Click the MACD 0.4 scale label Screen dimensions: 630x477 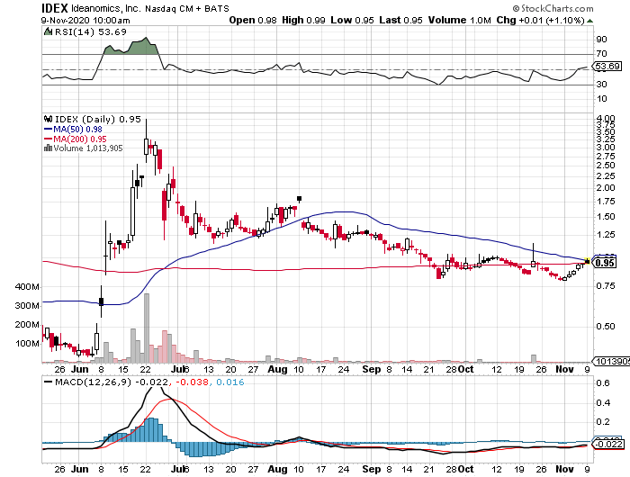pyautogui.click(x=603, y=402)
